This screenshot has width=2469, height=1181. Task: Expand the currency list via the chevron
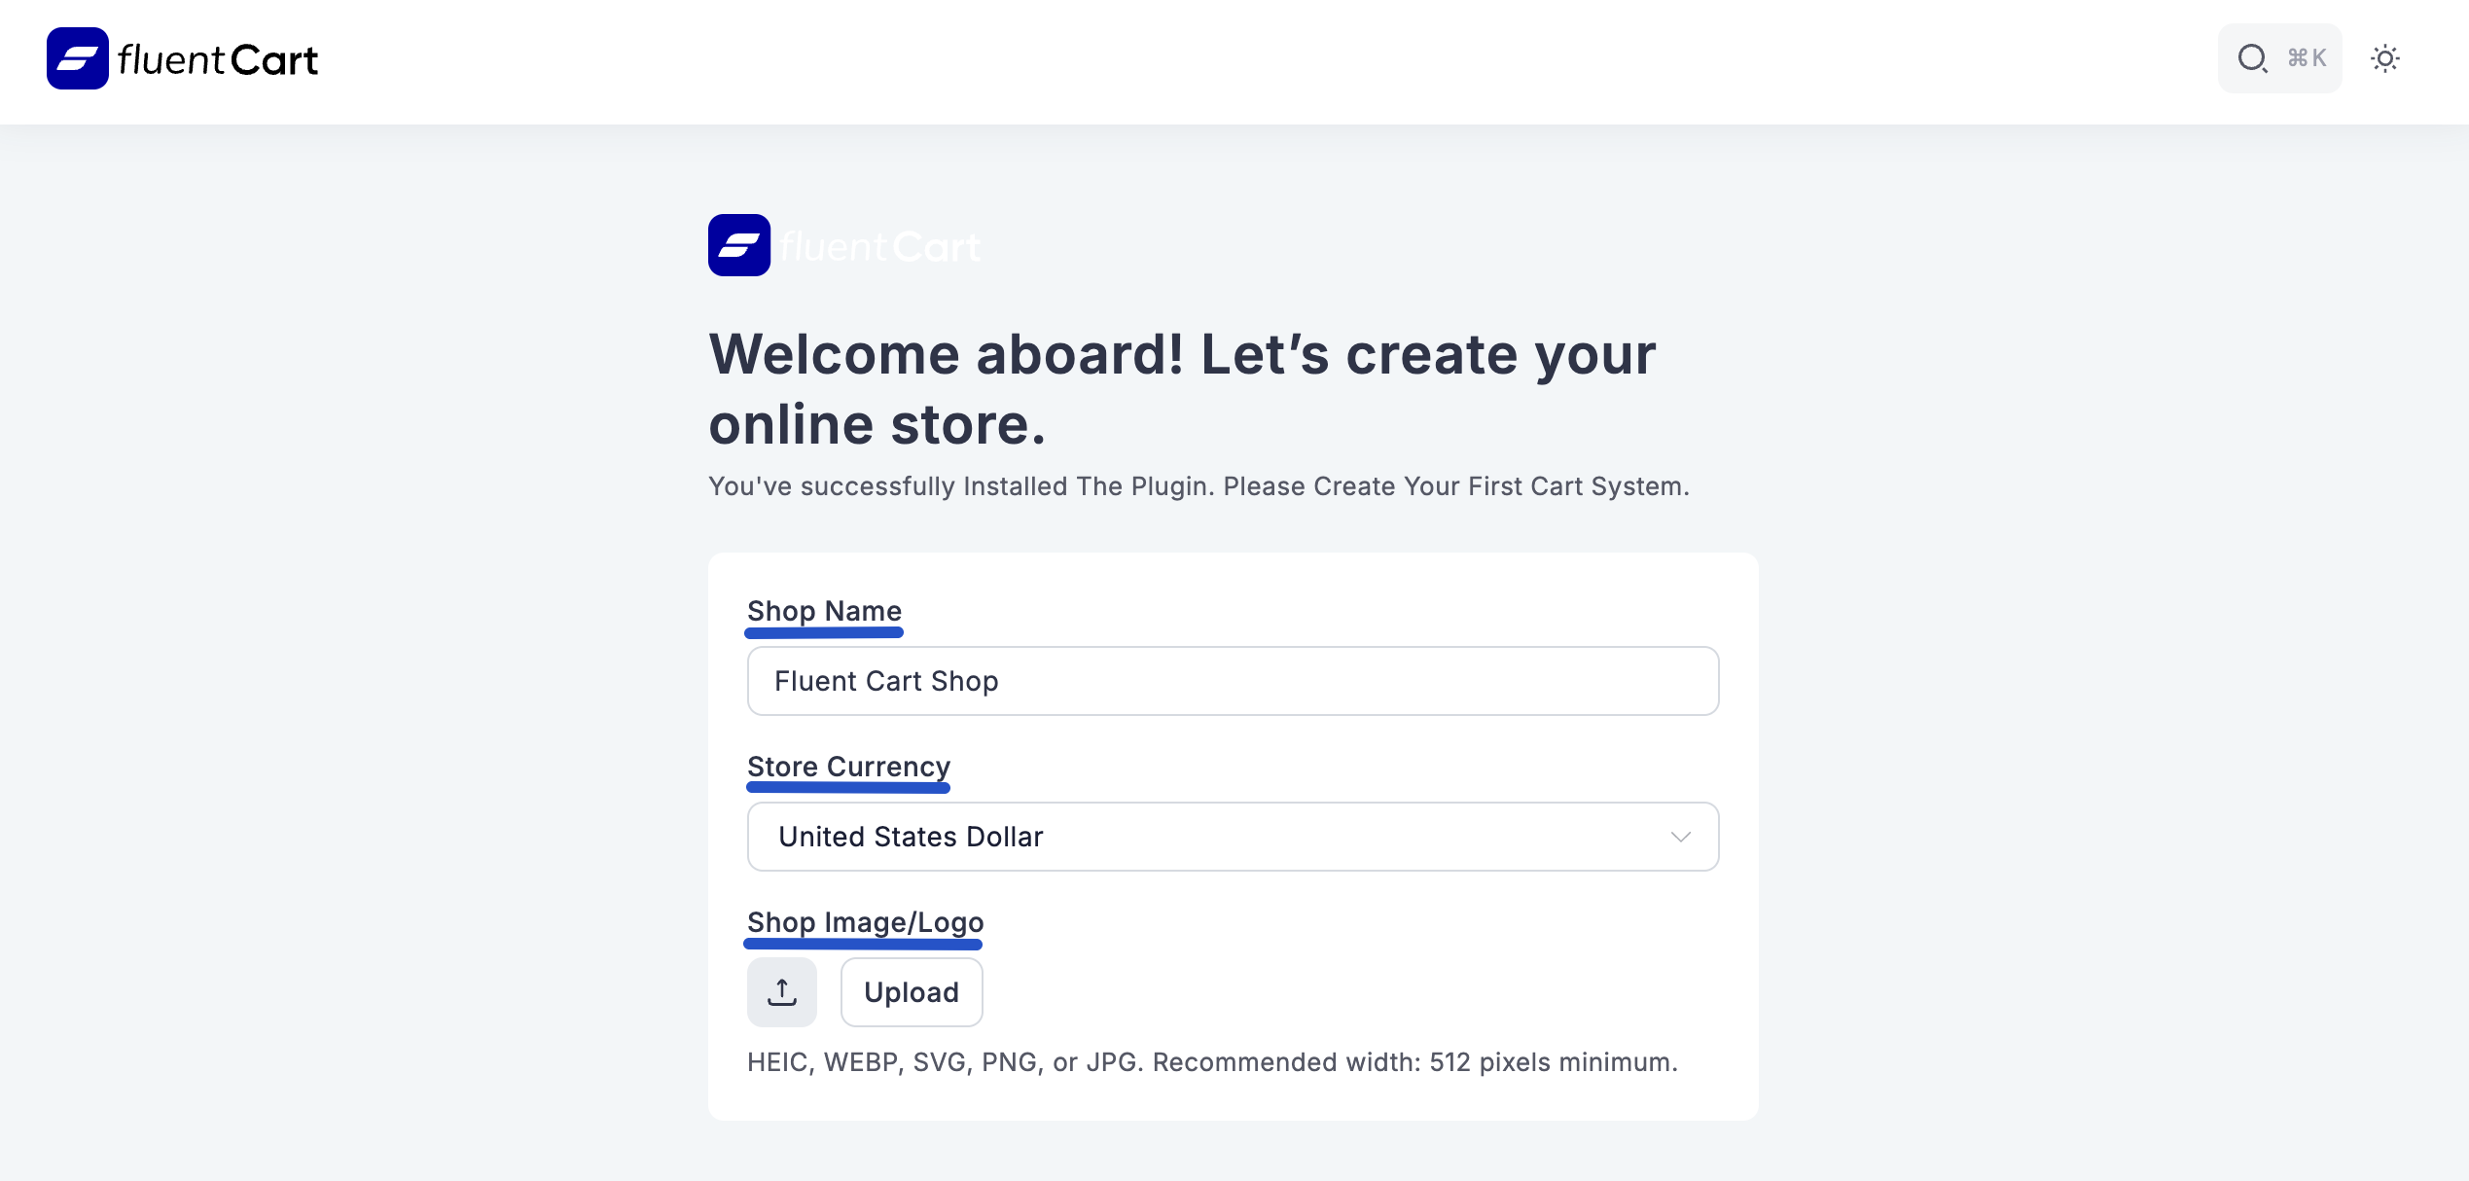[1679, 836]
